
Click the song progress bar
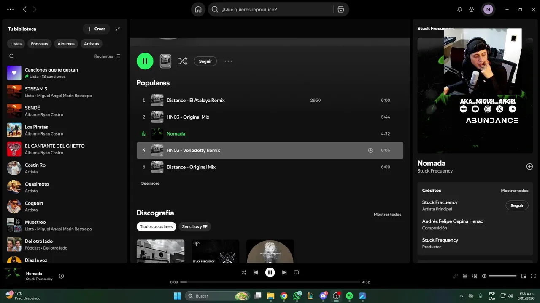pyautogui.click(x=270, y=282)
